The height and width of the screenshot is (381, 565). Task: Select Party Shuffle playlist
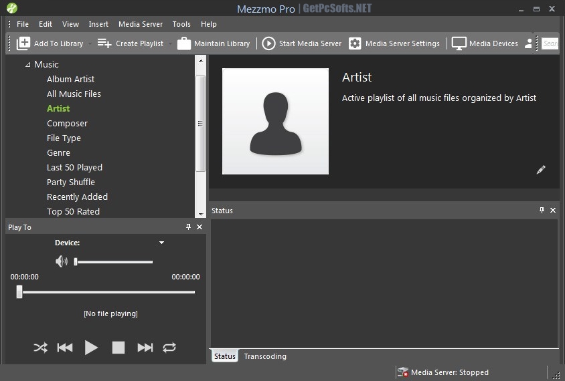[x=71, y=182]
